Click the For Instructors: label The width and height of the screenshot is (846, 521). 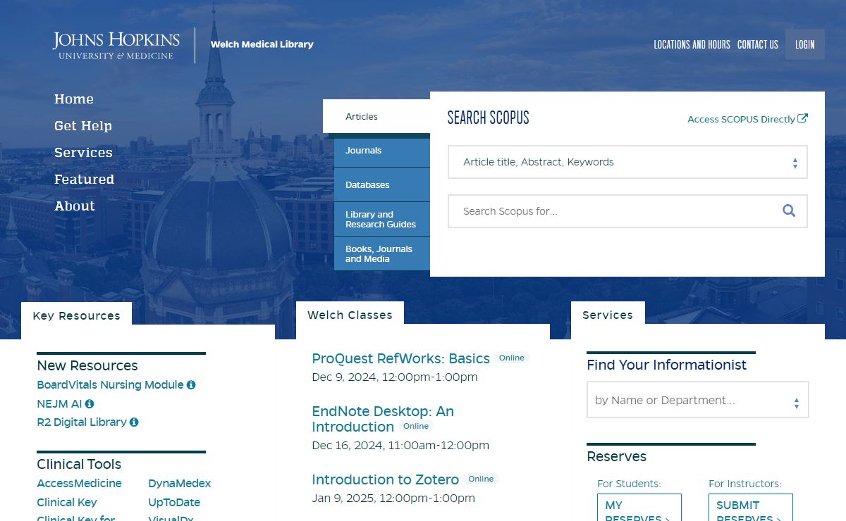coord(745,484)
